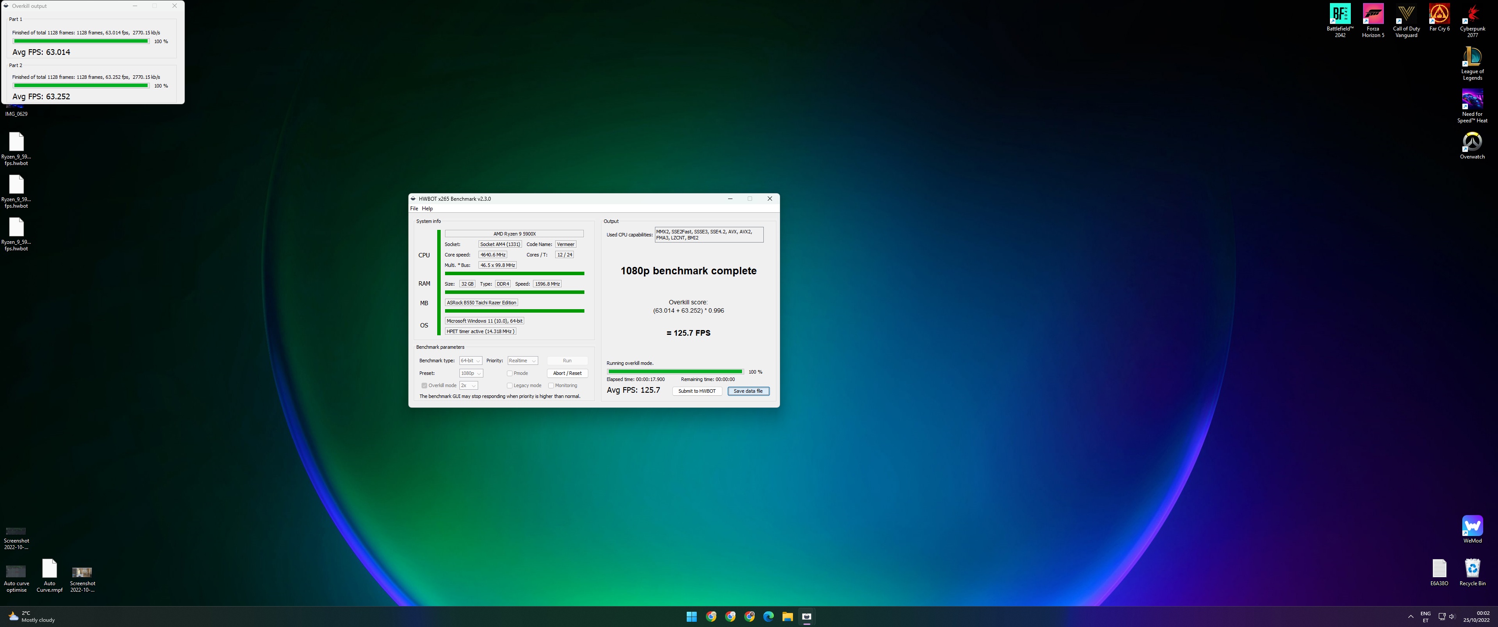This screenshot has height=627, width=1498.
Task: Open the WeMod desktop shortcut
Action: coord(1472,529)
